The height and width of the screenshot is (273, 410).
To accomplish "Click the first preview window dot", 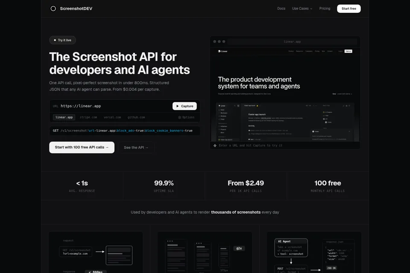I will (x=215, y=41).
